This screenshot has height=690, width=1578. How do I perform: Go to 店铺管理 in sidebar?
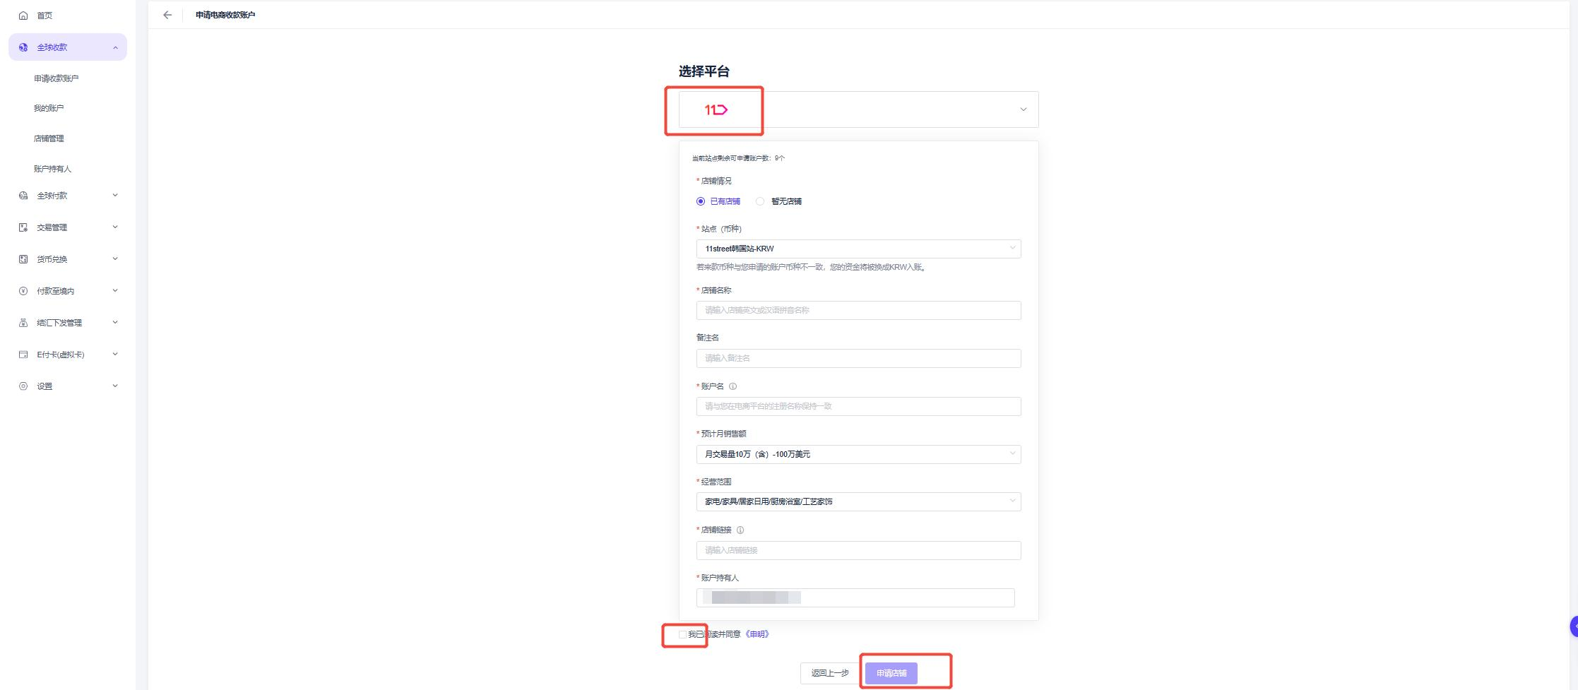pyautogui.click(x=49, y=138)
